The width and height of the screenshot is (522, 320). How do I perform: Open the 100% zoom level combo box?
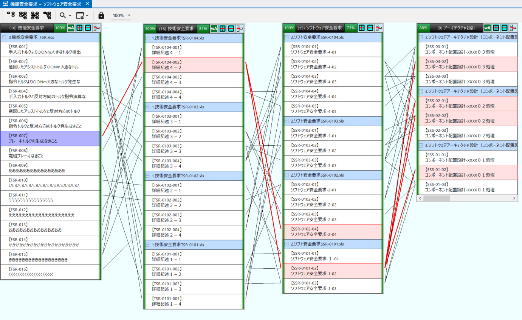(121, 15)
